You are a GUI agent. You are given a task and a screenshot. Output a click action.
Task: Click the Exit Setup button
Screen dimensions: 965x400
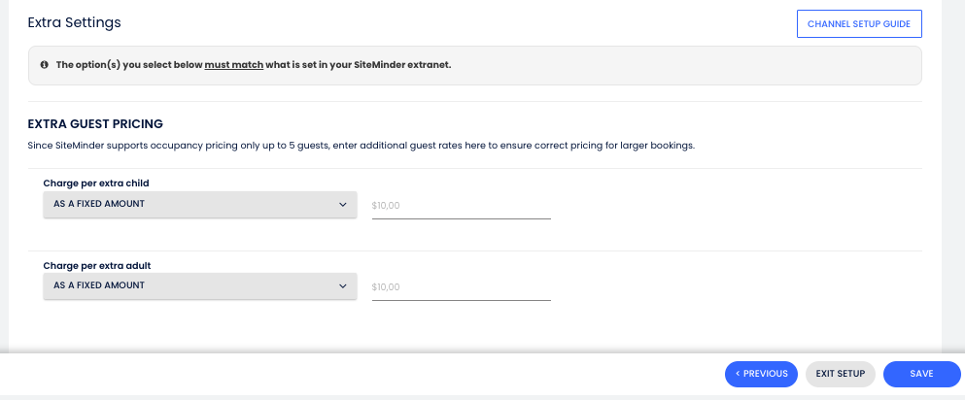pos(841,374)
